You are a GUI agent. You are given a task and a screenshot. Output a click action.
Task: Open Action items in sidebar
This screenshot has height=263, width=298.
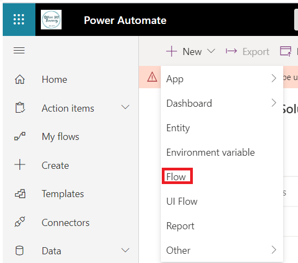tap(68, 108)
